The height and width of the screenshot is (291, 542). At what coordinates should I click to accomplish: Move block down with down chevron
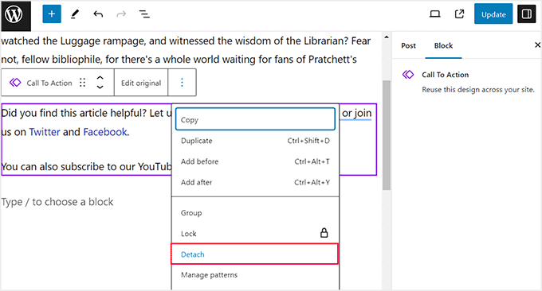(100, 87)
